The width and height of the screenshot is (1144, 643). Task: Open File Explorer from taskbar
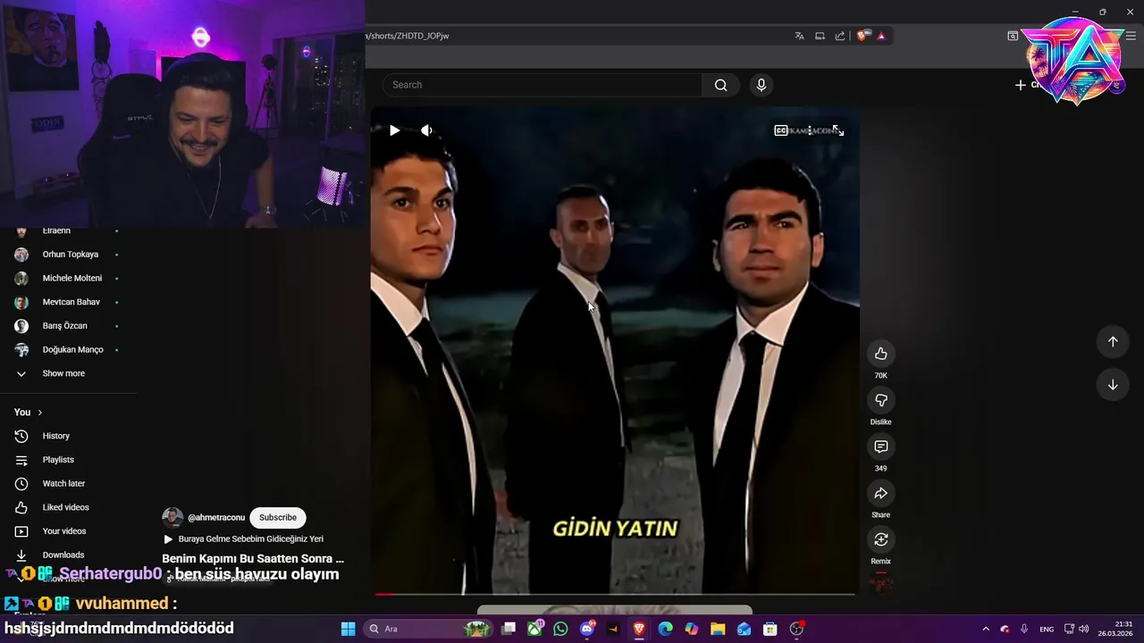click(718, 629)
